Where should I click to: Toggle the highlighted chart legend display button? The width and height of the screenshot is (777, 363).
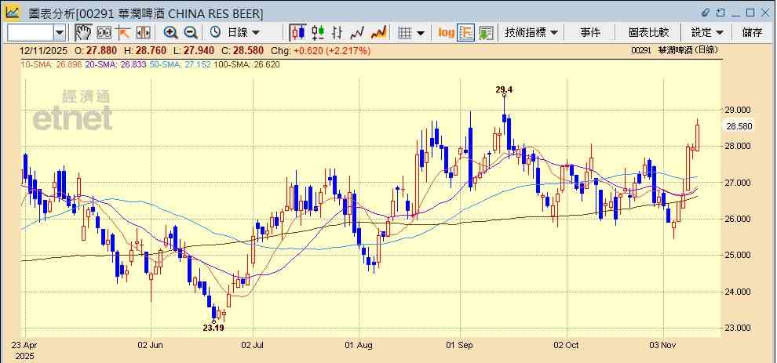(x=466, y=32)
